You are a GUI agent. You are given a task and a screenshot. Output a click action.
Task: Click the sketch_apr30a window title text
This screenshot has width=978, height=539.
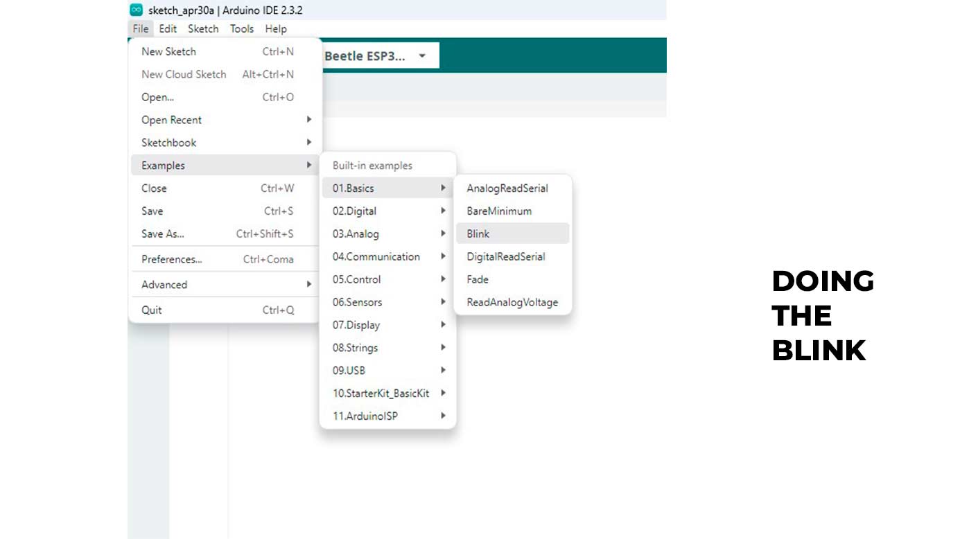[181, 10]
